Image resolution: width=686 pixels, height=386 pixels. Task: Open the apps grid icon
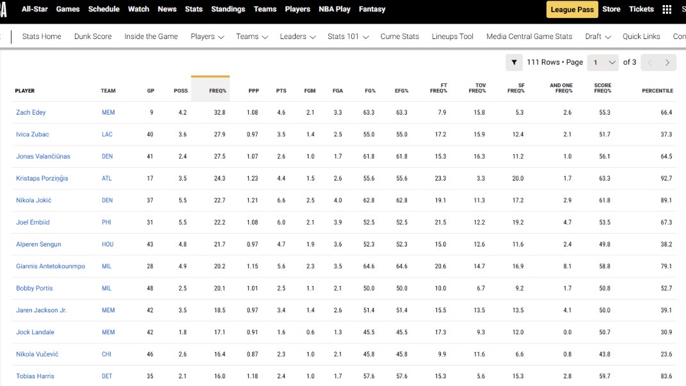pos(667,10)
